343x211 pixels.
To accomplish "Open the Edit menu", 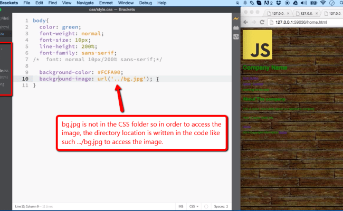I will pyautogui.click(x=39, y=3).
